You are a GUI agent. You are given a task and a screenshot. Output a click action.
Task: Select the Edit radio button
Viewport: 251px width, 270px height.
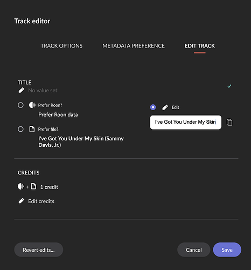point(153,107)
